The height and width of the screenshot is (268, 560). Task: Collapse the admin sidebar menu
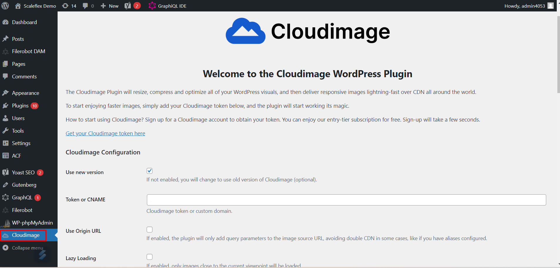pyautogui.click(x=23, y=248)
